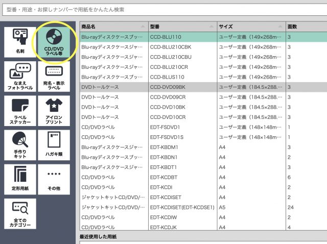Select the DVDトールケース CCD-DVD09BK row
Image resolution: width=327 pixels, height=244 pixels.
pos(182,87)
